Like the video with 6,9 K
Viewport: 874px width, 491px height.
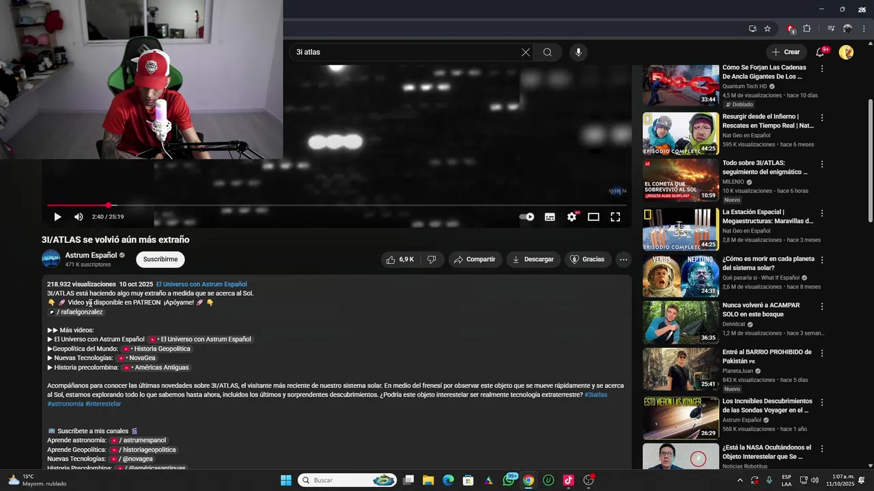[x=400, y=259]
